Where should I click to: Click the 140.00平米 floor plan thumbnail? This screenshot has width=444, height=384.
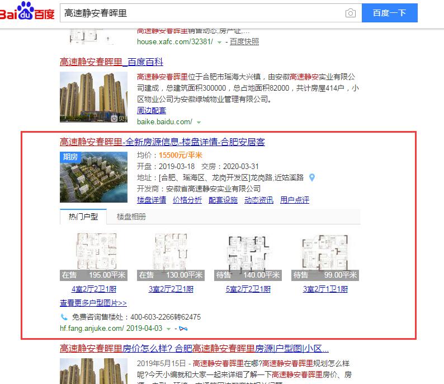[x=248, y=256]
